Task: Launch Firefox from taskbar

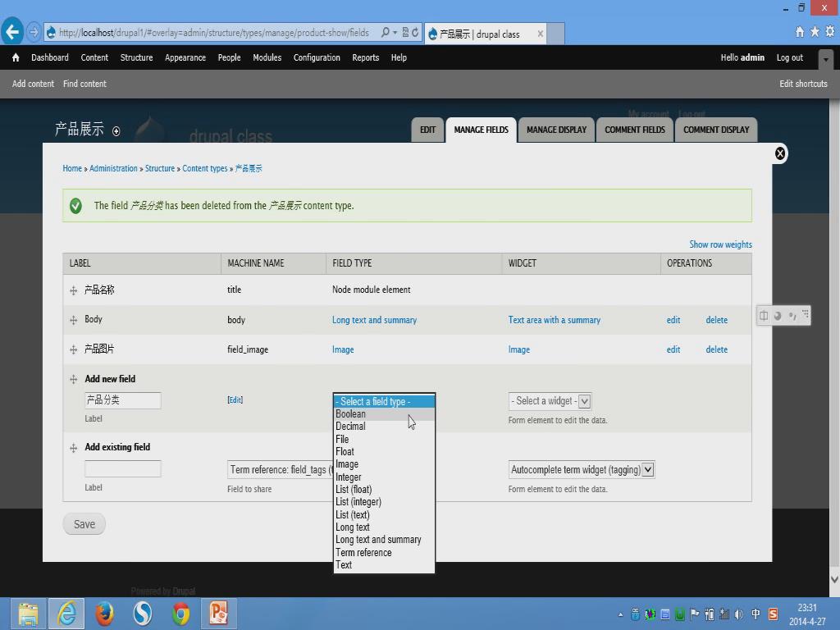Action: tap(104, 614)
